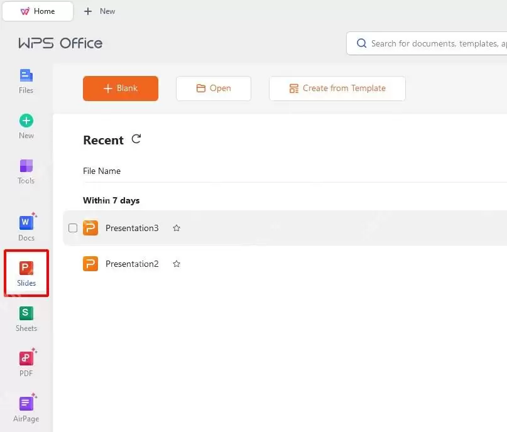Image resolution: width=507 pixels, height=432 pixels.
Task: Focus the document search field
Action: (x=427, y=43)
